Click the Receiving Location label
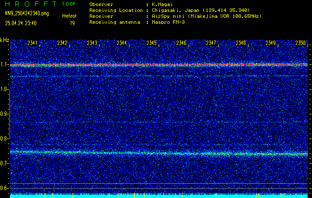This screenshot has height=198, width=312. point(116,10)
